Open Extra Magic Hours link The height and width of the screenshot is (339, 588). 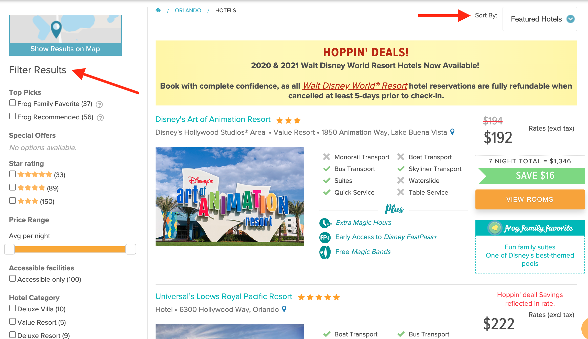click(364, 223)
